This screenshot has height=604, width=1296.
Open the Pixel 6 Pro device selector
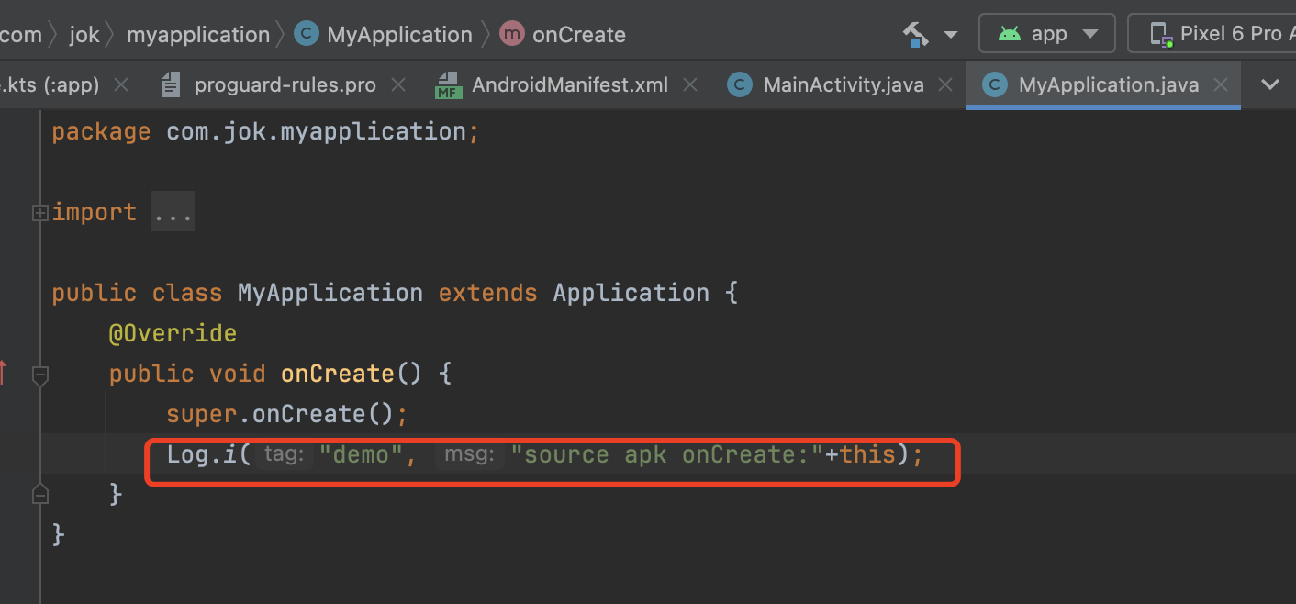(x=1221, y=34)
